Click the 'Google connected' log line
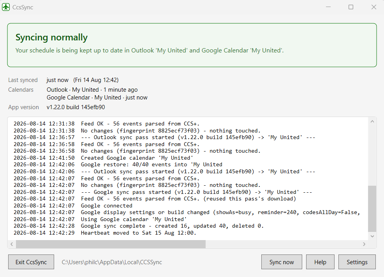This screenshot has width=384, height=277. click(73, 206)
